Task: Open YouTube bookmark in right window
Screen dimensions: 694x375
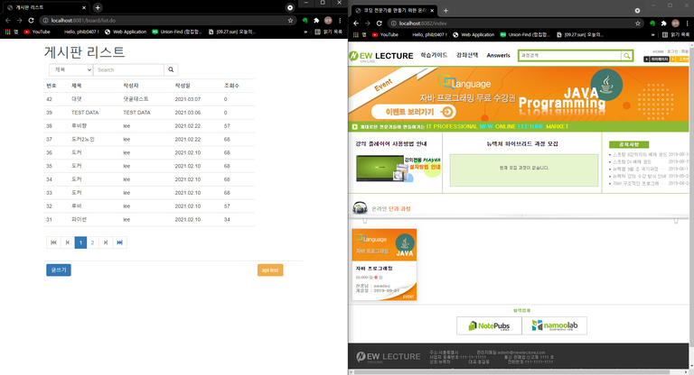Action: point(385,35)
